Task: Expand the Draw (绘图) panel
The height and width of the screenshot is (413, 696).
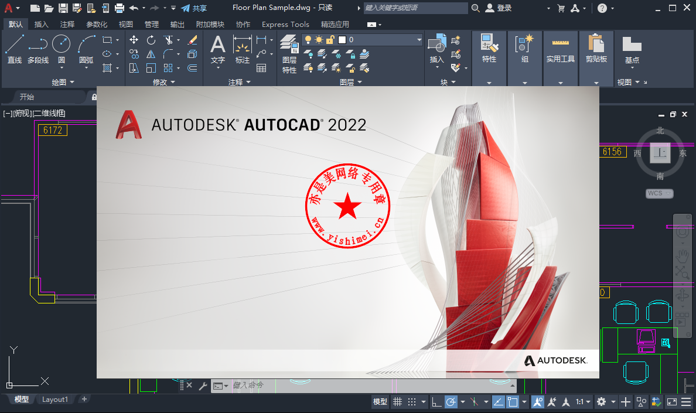Action: click(63, 82)
